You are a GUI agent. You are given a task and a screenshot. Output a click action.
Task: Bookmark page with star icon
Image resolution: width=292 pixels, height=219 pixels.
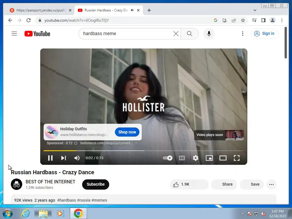[243, 20]
